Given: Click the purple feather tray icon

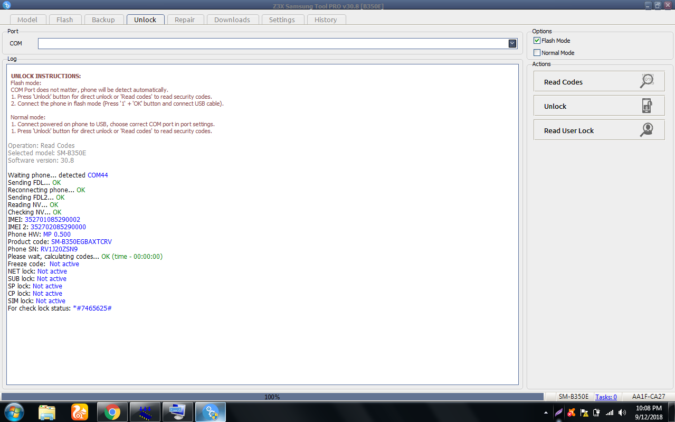Looking at the screenshot, I should [559, 412].
